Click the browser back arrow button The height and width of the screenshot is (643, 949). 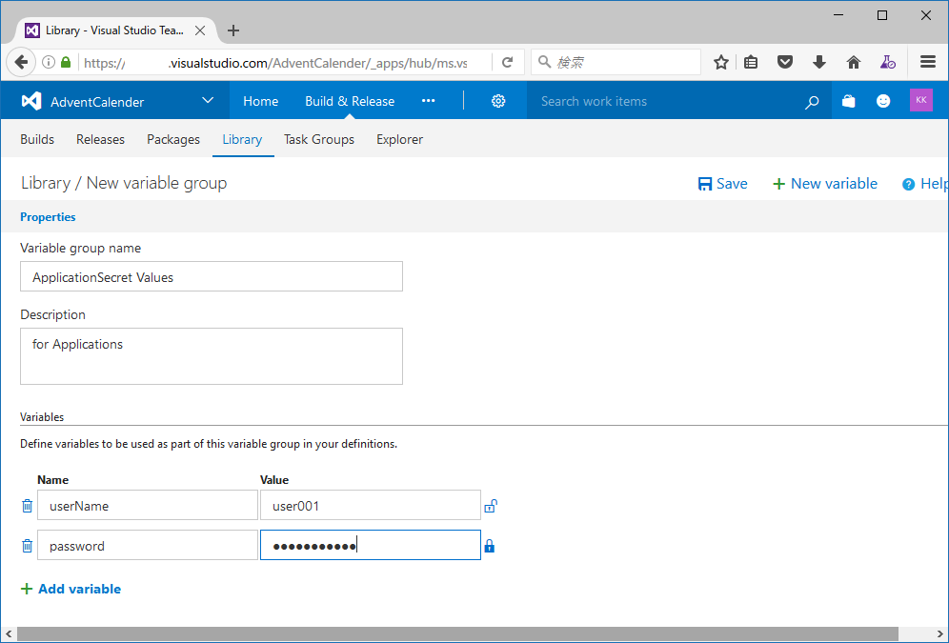click(21, 62)
